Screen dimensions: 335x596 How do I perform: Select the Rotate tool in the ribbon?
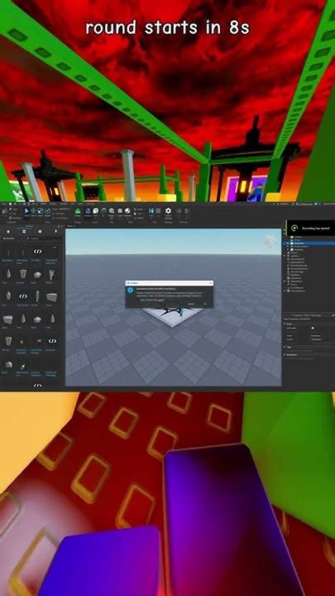coord(47,211)
